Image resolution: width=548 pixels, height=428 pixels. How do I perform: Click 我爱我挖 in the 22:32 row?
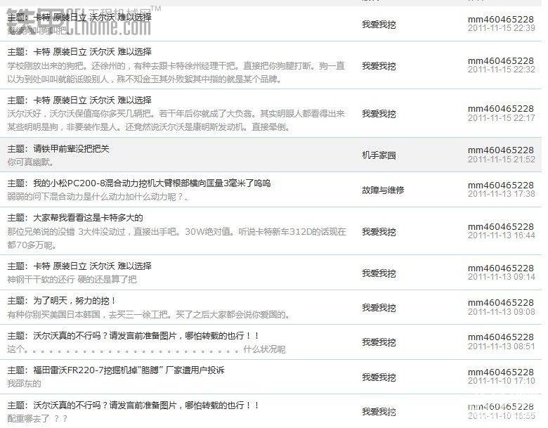pyautogui.click(x=379, y=66)
